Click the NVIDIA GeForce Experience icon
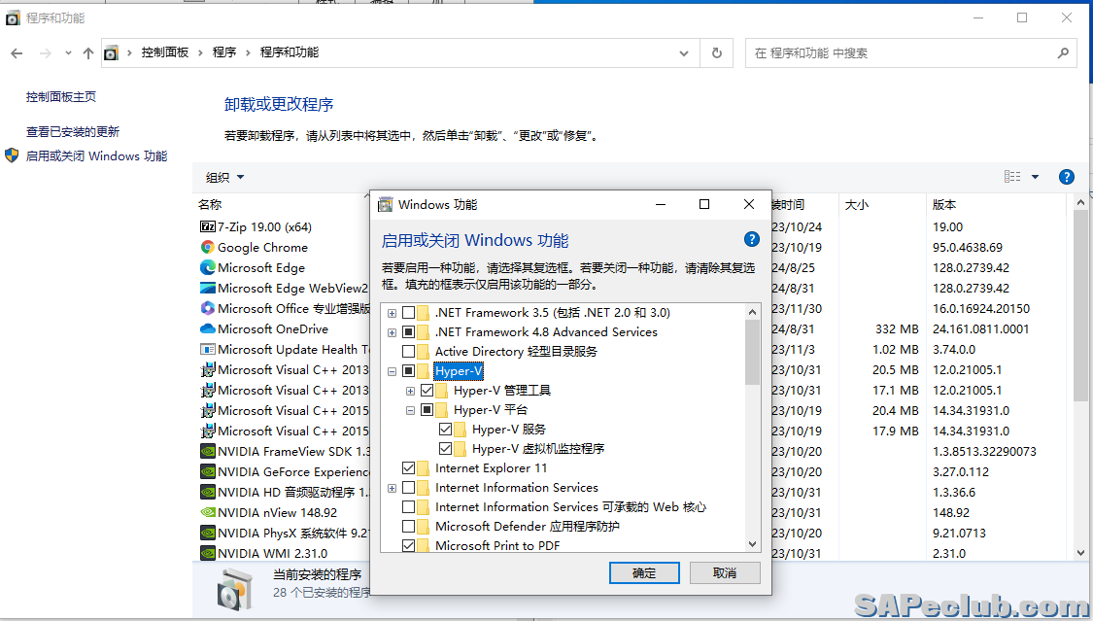Image resolution: width=1093 pixels, height=621 pixels. (x=207, y=471)
